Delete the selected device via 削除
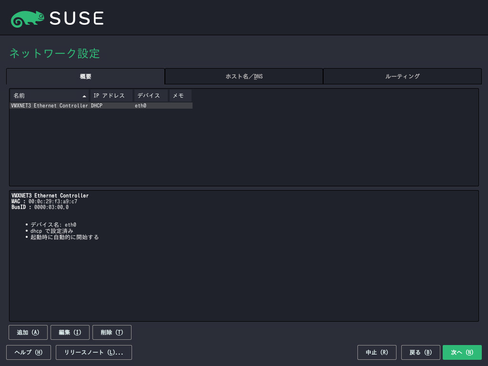The image size is (488, 366). 112,332
